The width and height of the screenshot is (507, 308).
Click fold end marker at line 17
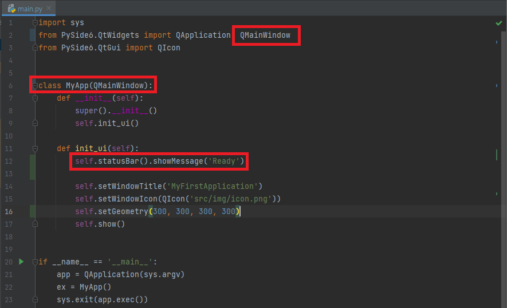coord(36,224)
